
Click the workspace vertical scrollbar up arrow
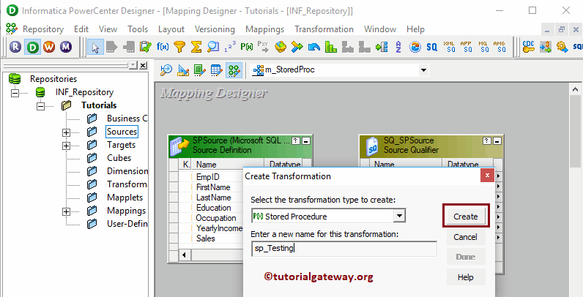(x=575, y=89)
